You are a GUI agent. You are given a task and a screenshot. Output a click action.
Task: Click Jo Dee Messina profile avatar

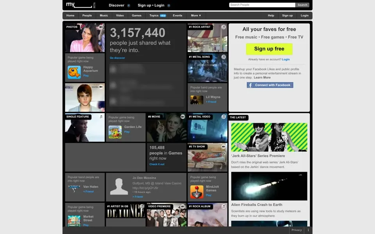119,187
